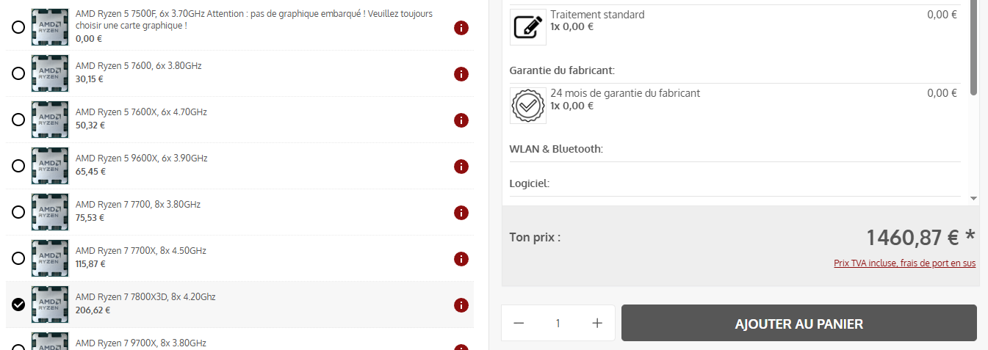Click the Traitement standard edit icon
988x350 pixels.
coord(528,26)
